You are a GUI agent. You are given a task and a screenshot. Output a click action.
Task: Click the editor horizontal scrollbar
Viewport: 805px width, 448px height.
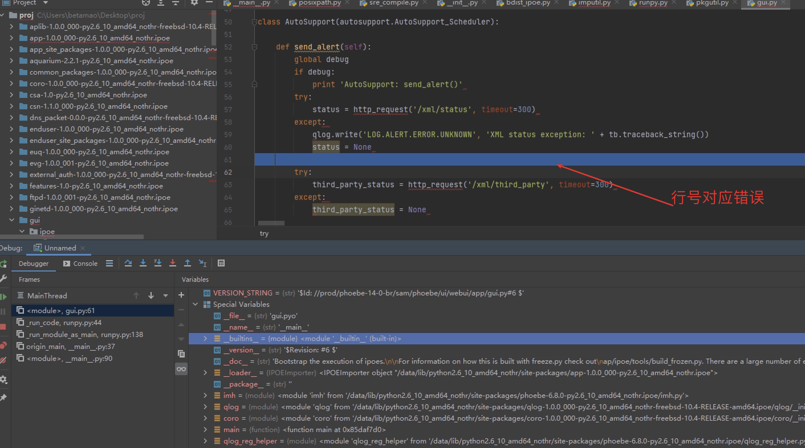[271, 223]
